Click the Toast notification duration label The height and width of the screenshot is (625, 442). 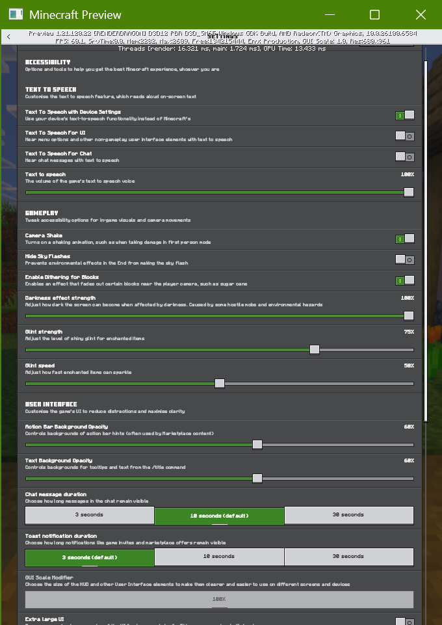click(x=61, y=536)
